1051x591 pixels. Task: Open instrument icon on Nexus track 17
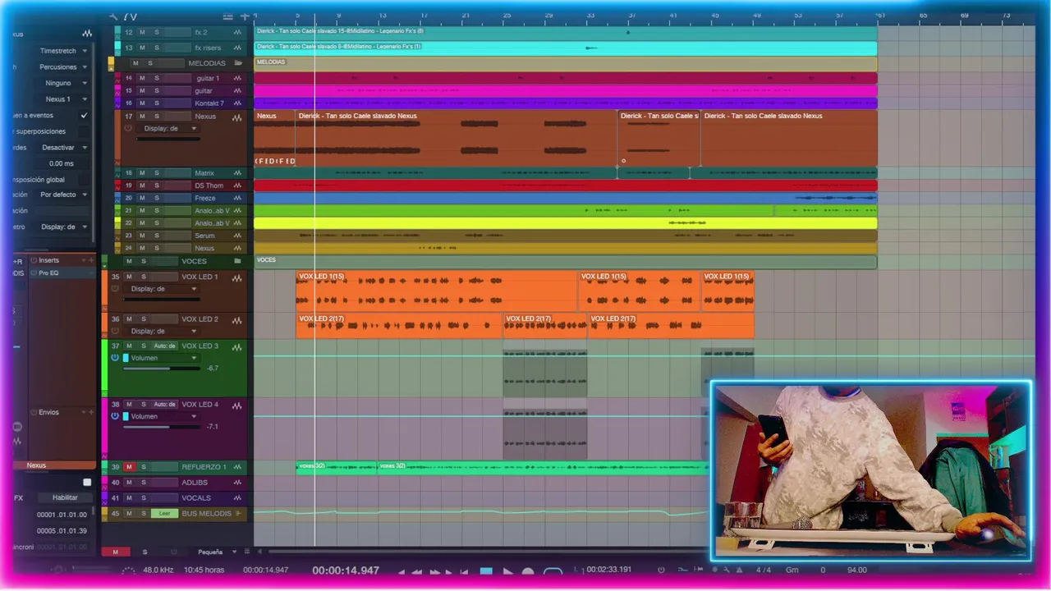point(237,117)
